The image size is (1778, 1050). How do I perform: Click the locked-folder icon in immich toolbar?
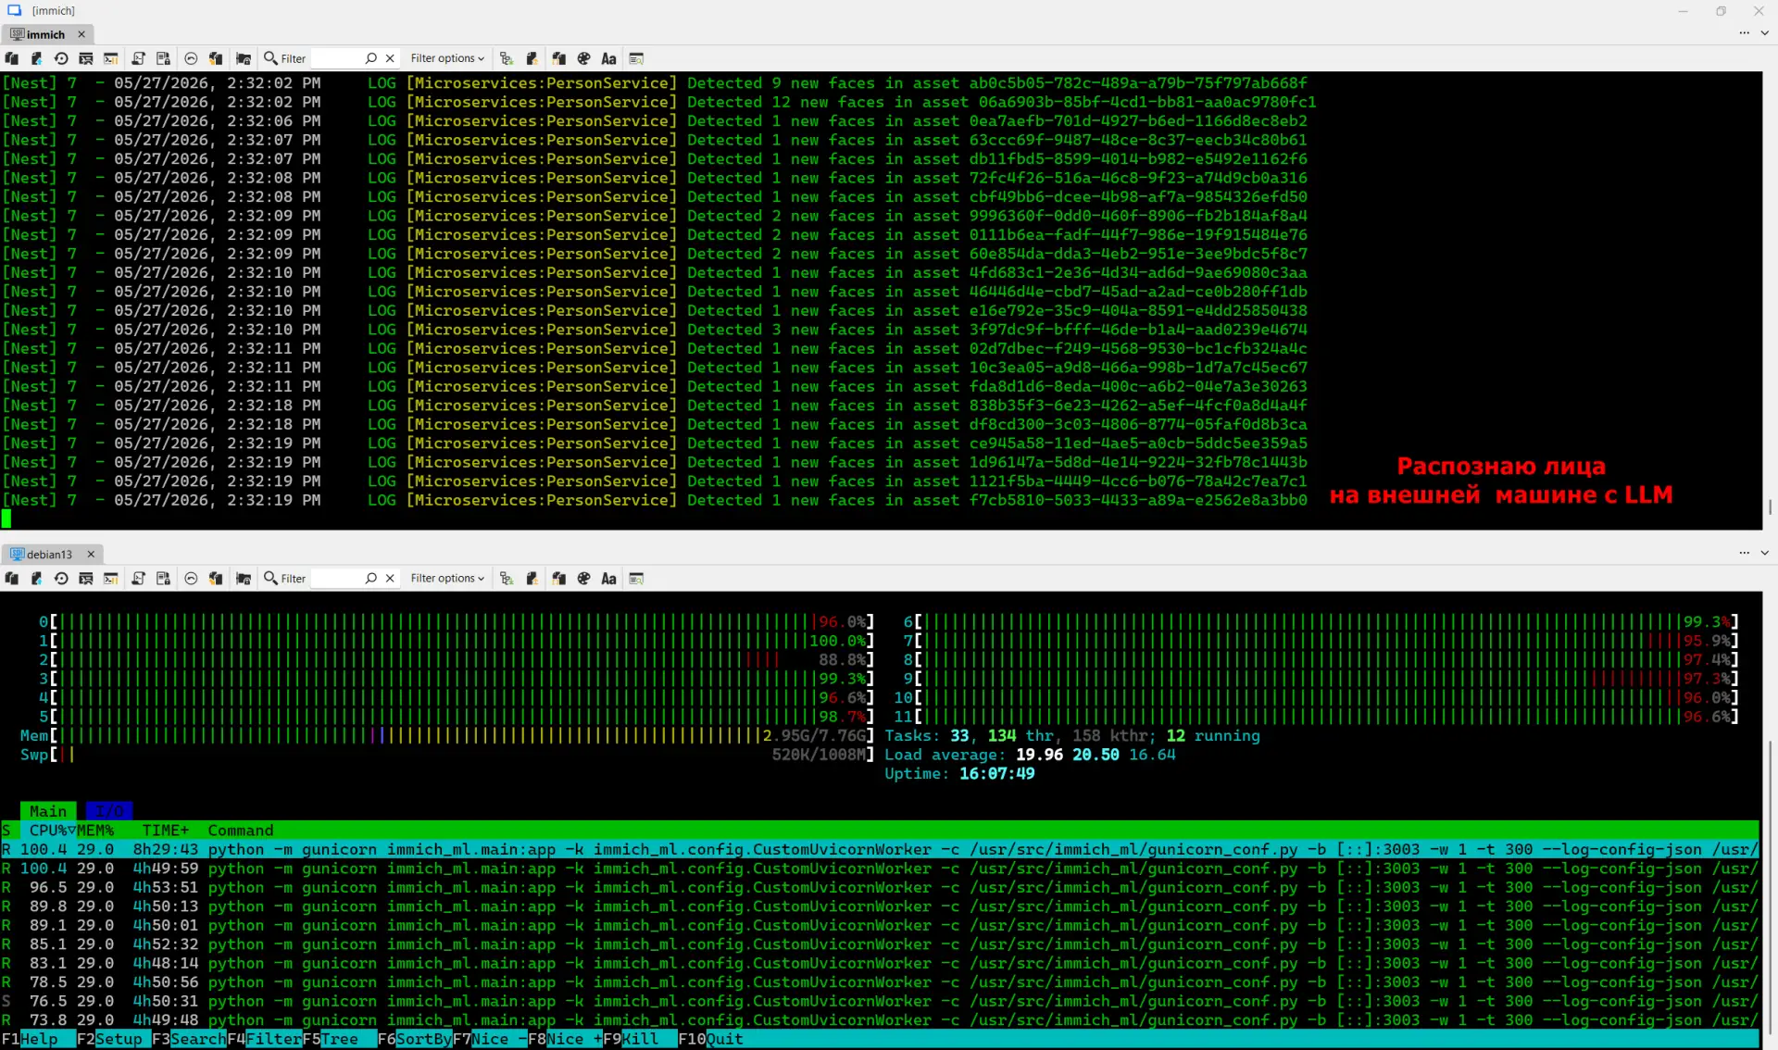pyautogui.click(x=244, y=58)
